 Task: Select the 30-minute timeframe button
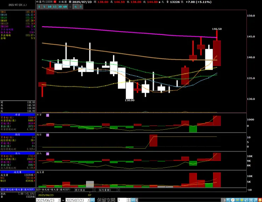point(60,7)
